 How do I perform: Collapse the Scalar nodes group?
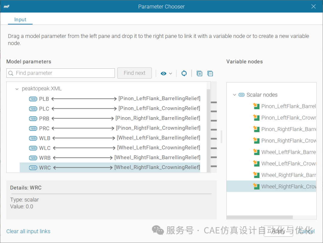click(x=234, y=95)
